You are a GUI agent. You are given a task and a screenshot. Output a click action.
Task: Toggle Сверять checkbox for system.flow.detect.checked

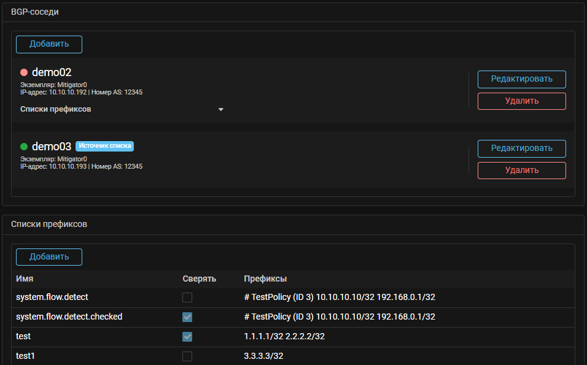187,317
